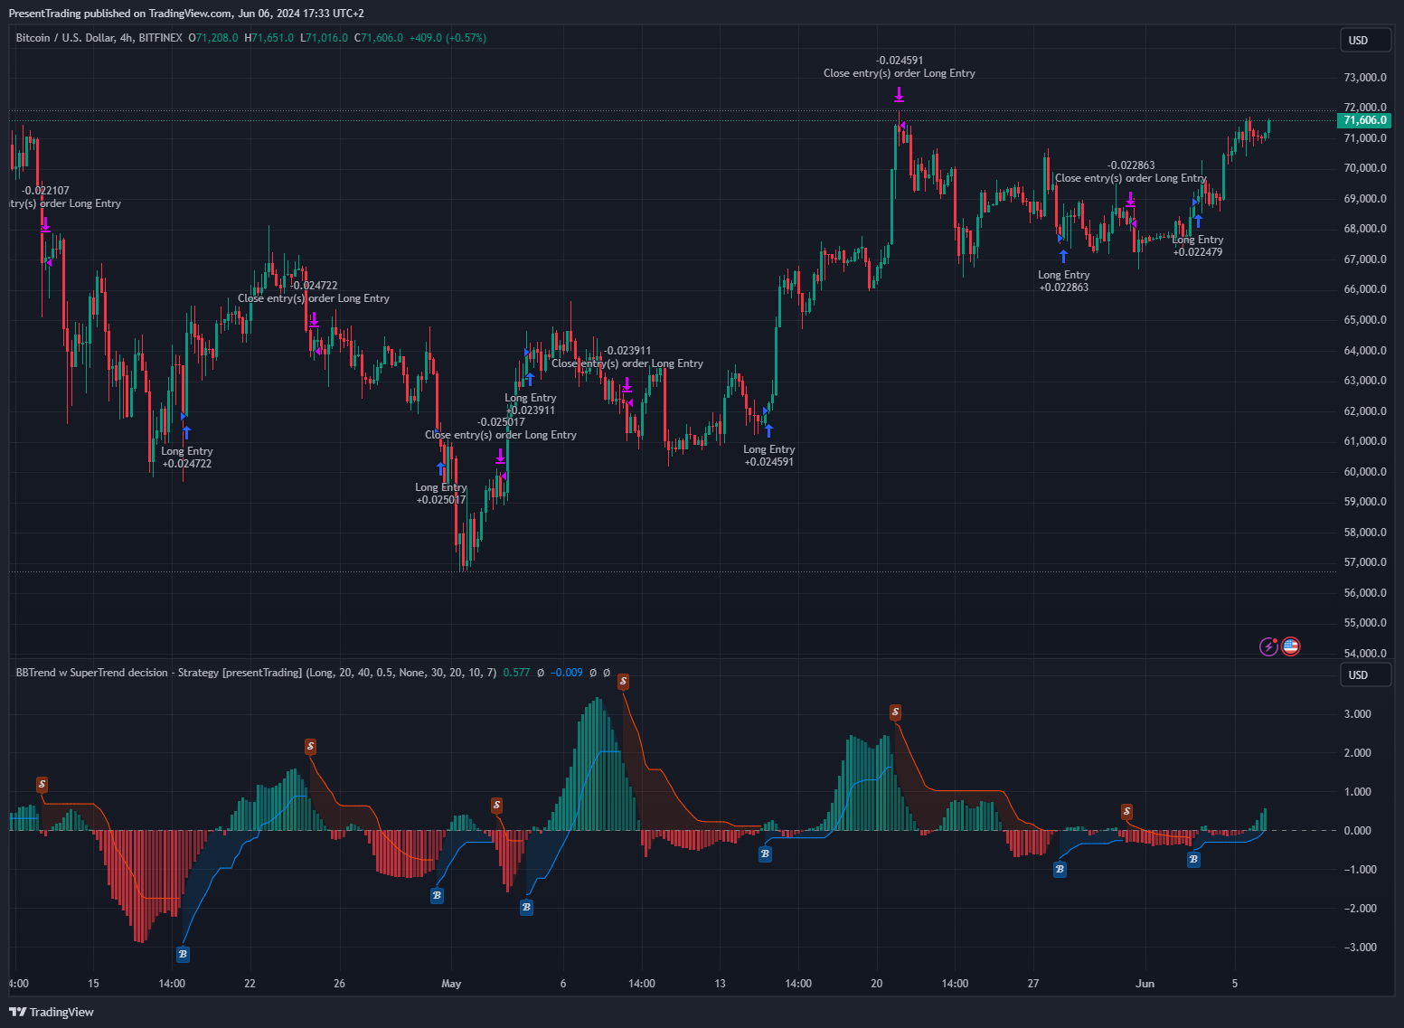Click the 0.000 label on the indicator axis
The height and width of the screenshot is (1028, 1404).
(x=1358, y=831)
